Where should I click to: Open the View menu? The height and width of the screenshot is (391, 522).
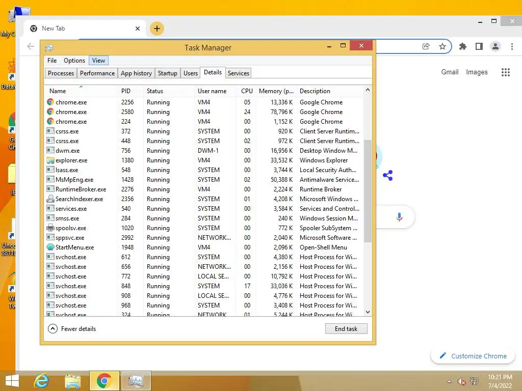[98, 61]
